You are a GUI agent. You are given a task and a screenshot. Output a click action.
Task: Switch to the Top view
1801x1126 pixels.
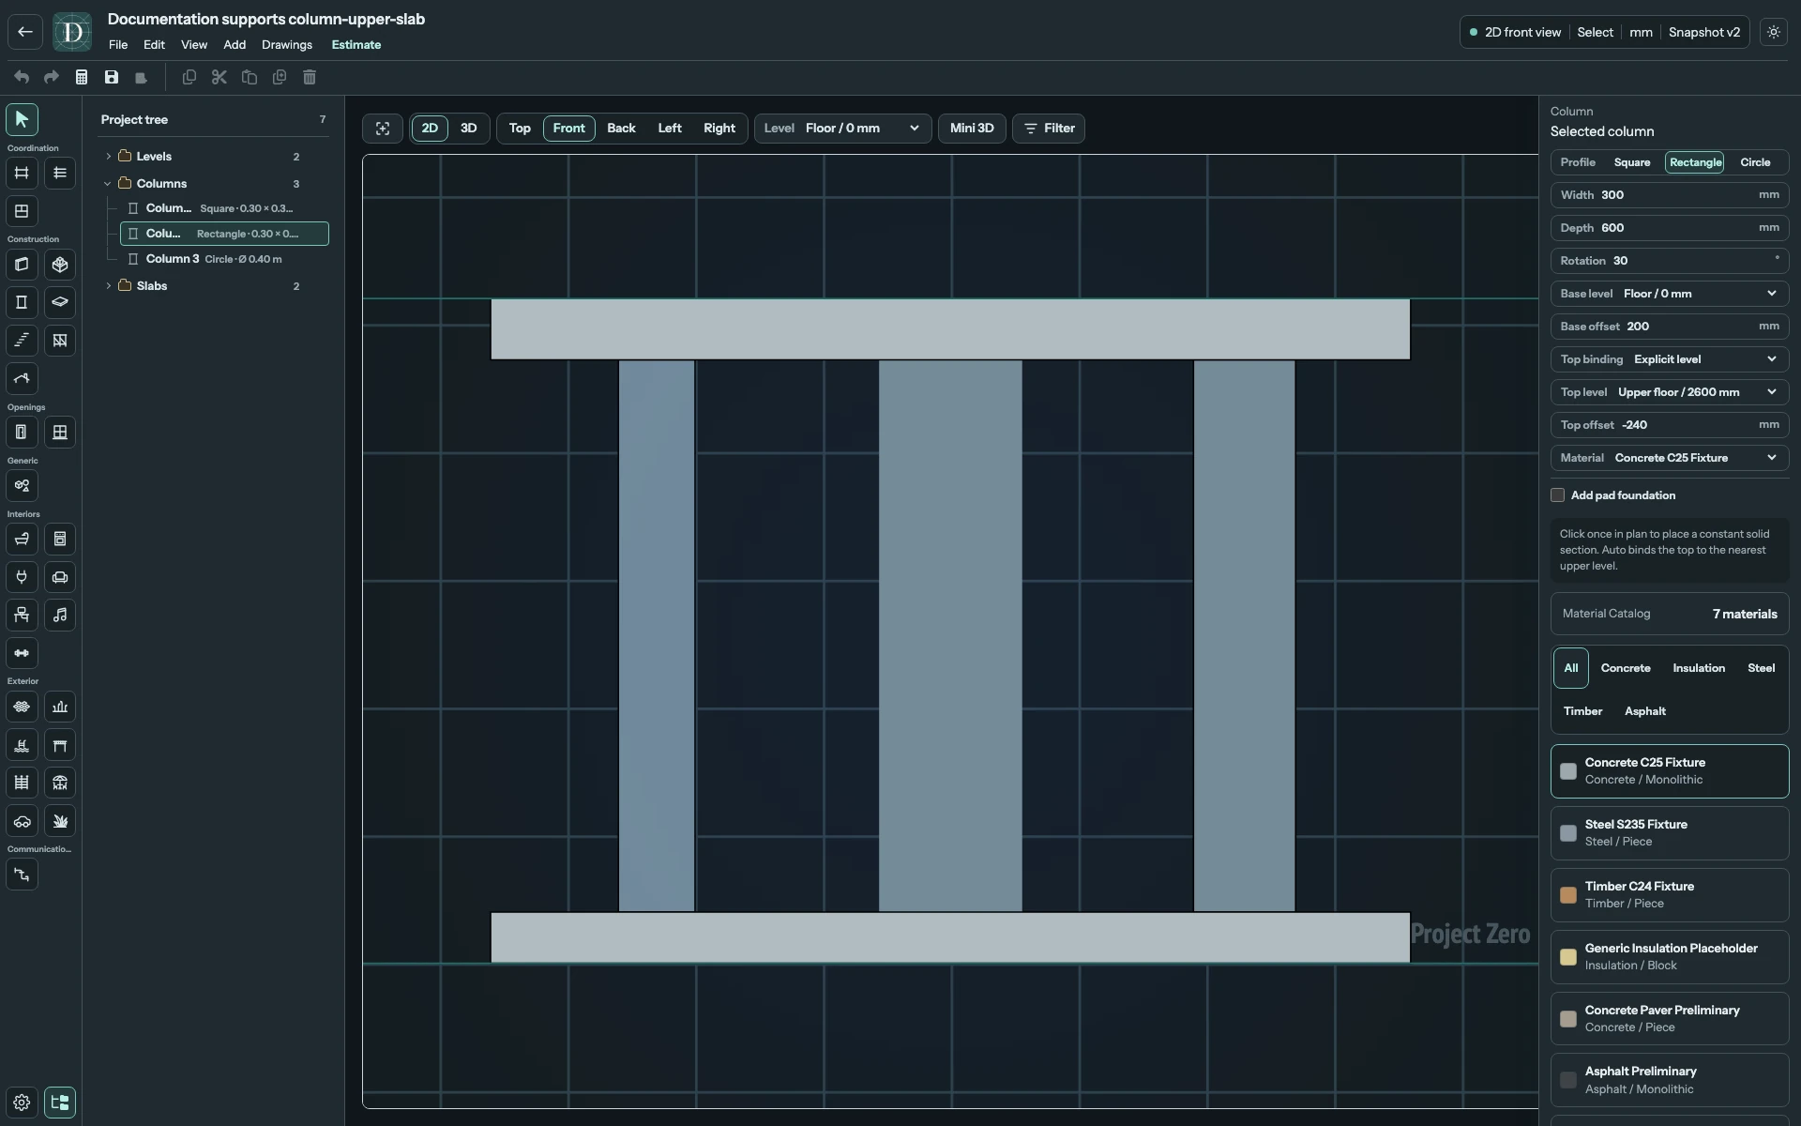click(520, 129)
